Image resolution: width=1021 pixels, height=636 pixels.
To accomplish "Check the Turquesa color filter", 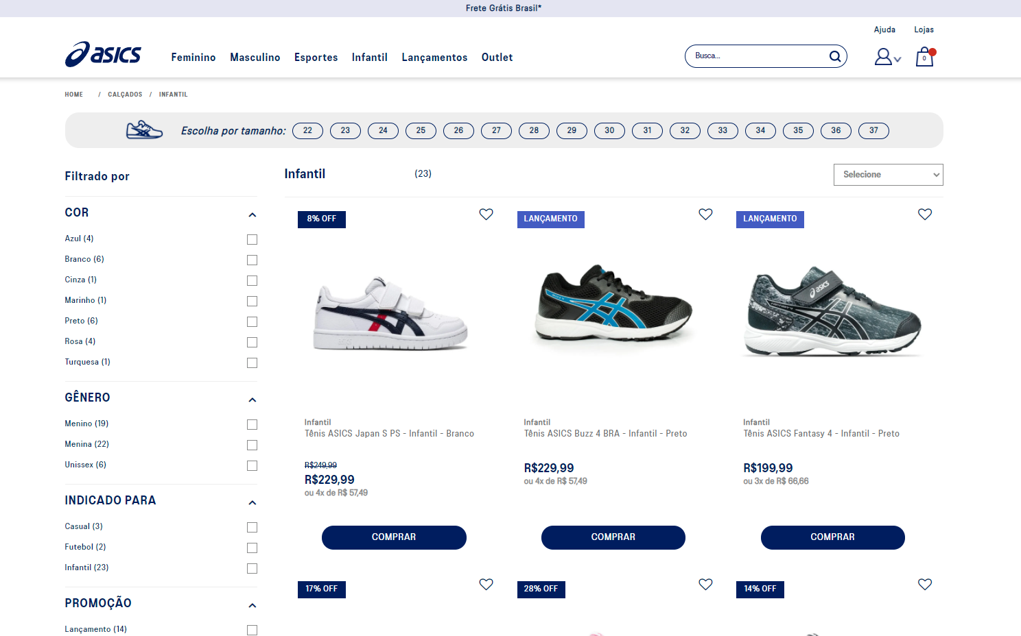I will tap(252, 363).
